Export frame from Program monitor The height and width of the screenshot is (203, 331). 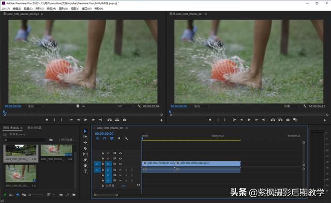point(288,120)
